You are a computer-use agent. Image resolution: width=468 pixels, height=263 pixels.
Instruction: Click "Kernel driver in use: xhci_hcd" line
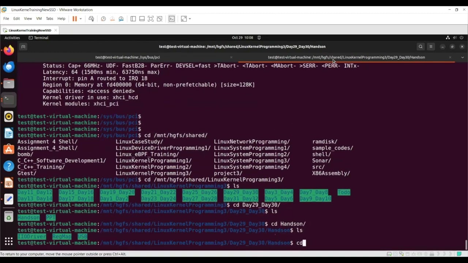point(90,98)
